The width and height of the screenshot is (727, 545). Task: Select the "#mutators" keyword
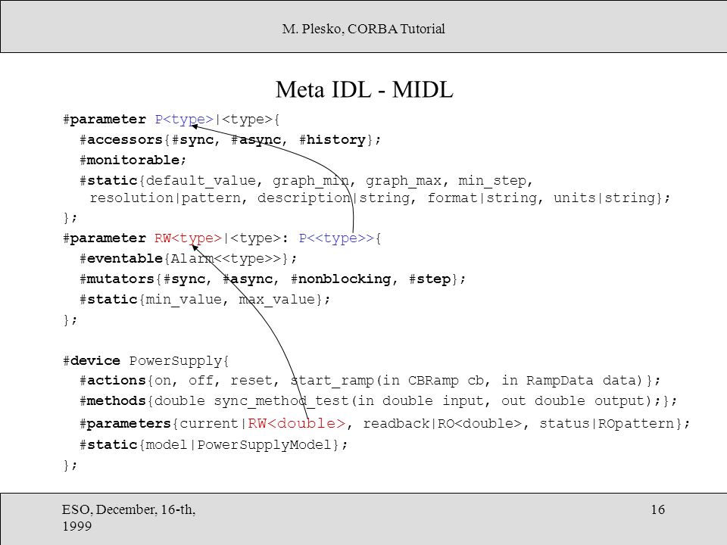click(117, 279)
